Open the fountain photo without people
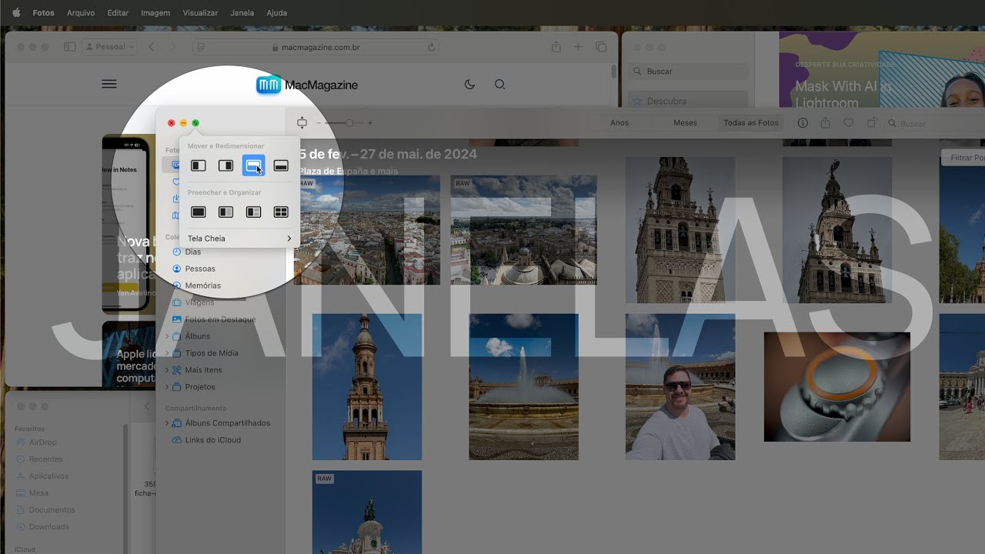This screenshot has width=985, height=554. click(523, 387)
